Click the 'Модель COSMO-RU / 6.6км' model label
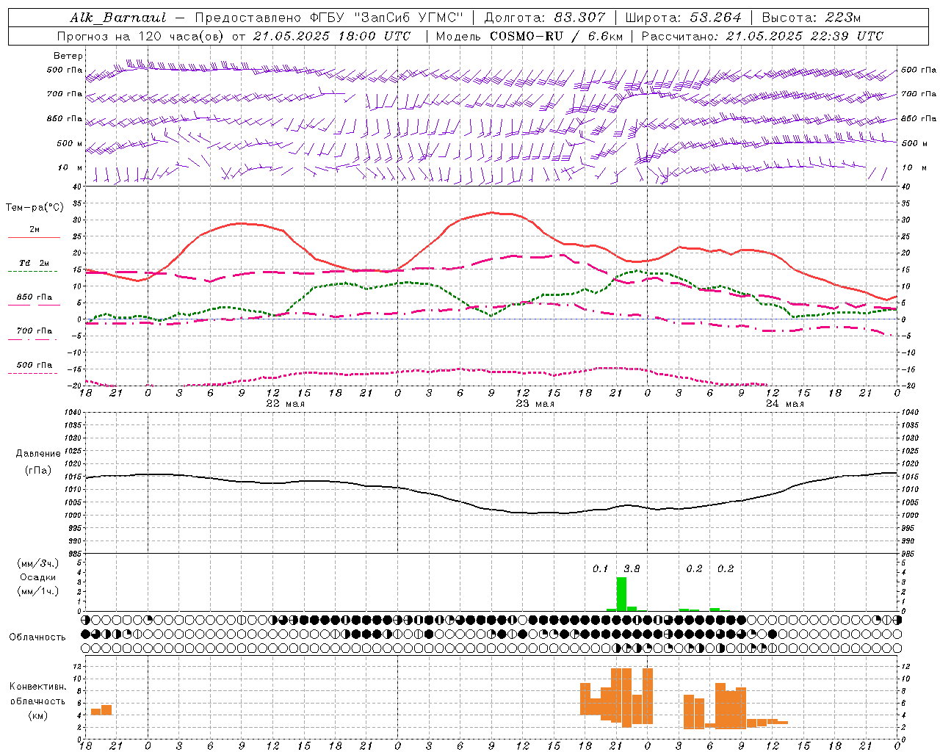Image resolution: width=940 pixels, height=752 pixels. 529,36
